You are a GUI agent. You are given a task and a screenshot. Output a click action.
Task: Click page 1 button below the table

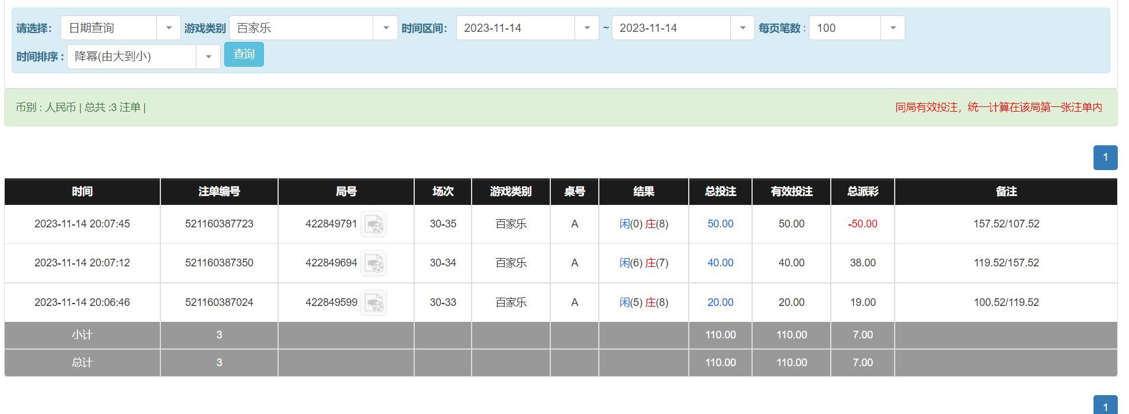point(1105,406)
